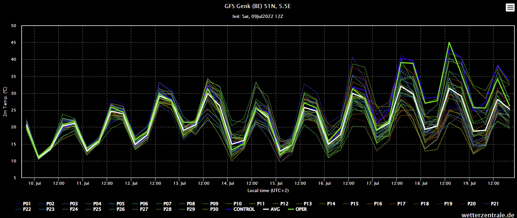Open the chart context menu (hamburger icon)
This screenshot has width=517, height=218.
point(510,7)
